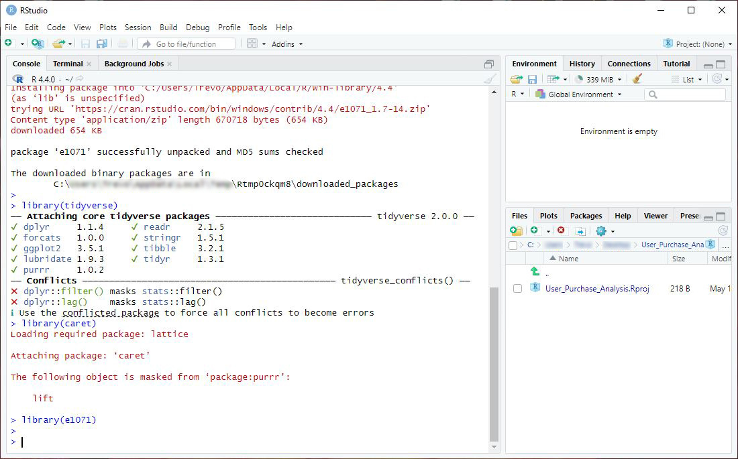Click the Create a project icon
Image resolution: width=738 pixels, height=459 pixels.
pos(38,44)
